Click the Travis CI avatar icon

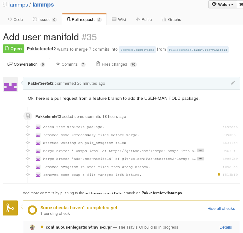coord(32,227)
